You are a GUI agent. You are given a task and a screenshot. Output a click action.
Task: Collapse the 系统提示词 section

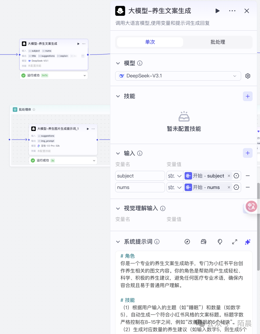118,242
